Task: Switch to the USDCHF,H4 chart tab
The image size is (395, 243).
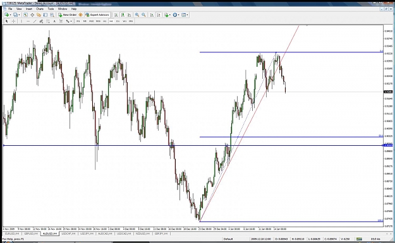Action: click(x=68, y=234)
